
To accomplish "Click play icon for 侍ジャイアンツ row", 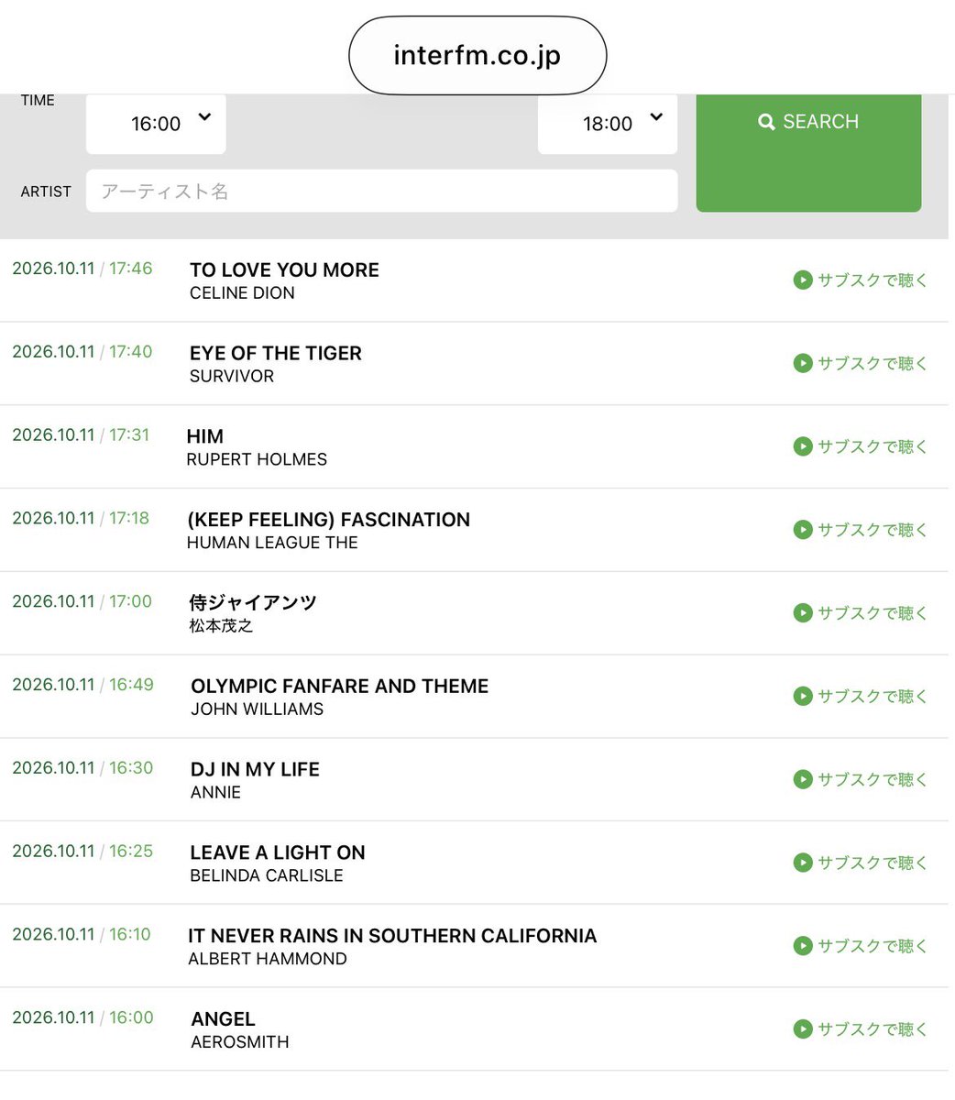I will click(803, 612).
